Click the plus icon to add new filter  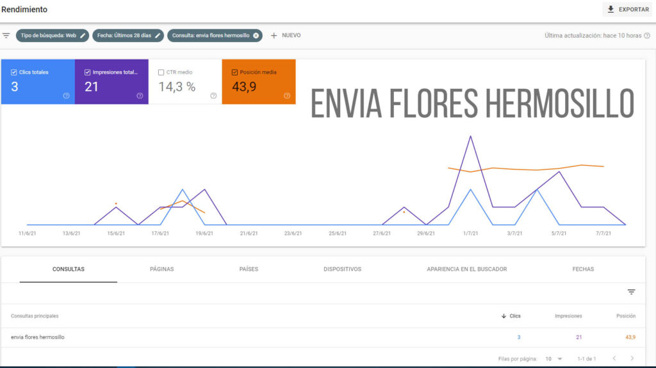[x=274, y=36]
